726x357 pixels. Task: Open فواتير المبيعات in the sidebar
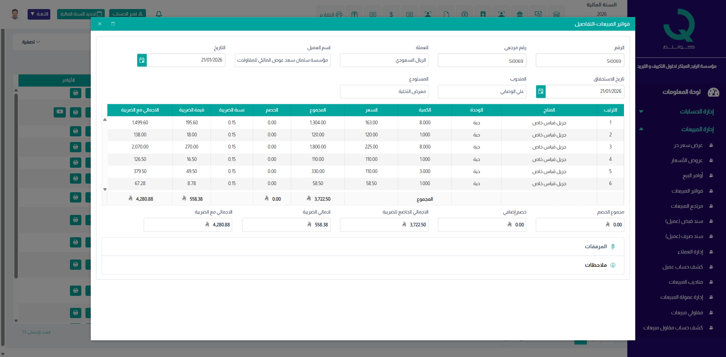click(687, 191)
